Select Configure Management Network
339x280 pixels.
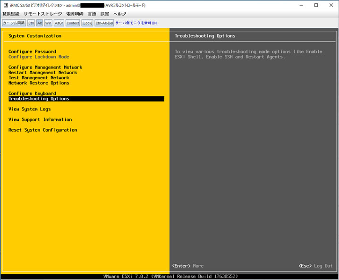click(x=45, y=67)
